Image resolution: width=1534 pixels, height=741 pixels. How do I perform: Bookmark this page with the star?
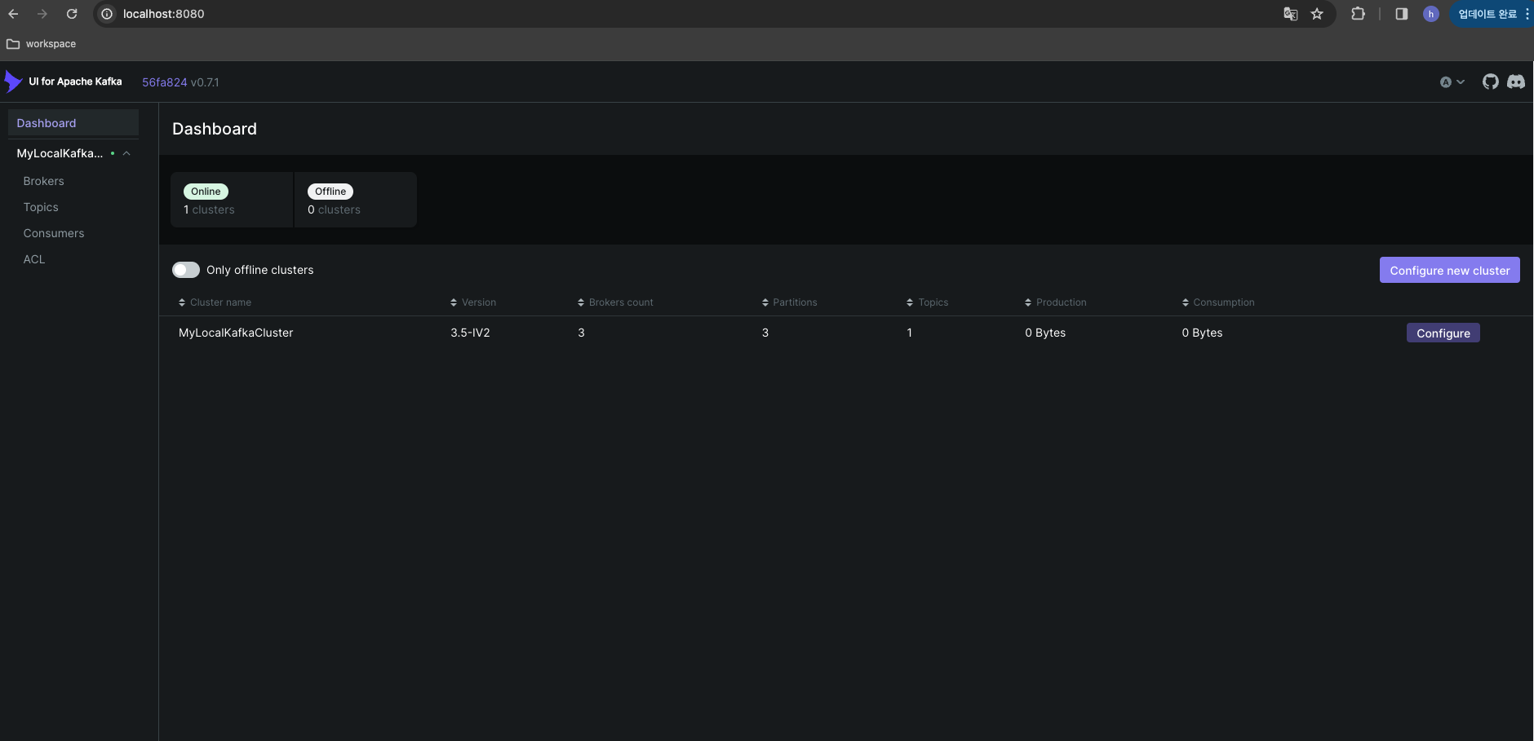click(x=1317, y=14)
